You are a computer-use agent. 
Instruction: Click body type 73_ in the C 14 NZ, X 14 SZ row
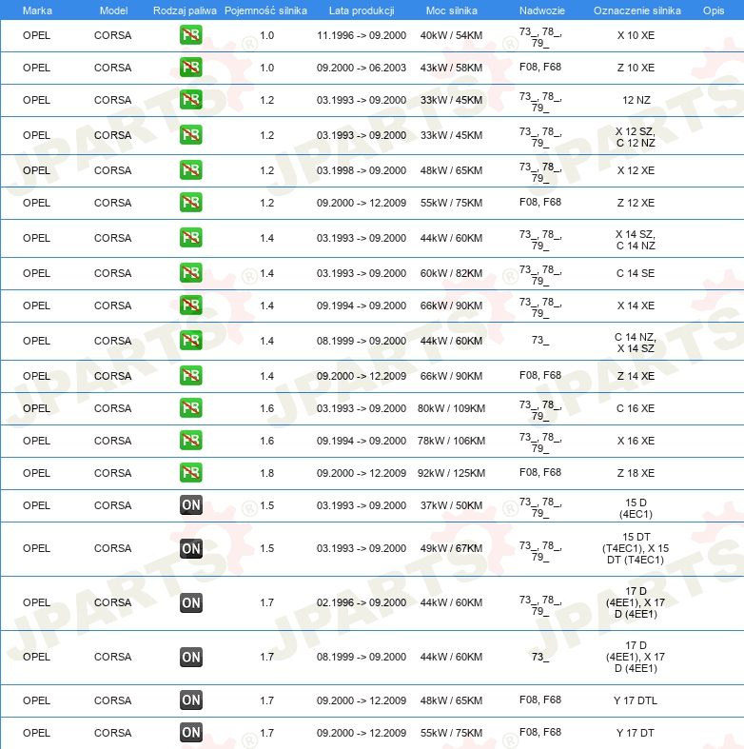tap(540, 340)
